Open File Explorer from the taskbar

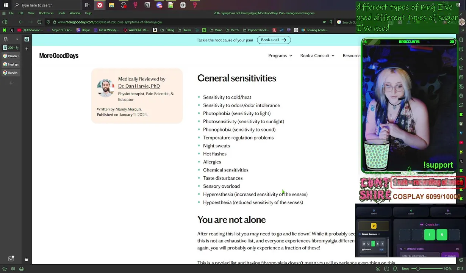pos(111,5)
